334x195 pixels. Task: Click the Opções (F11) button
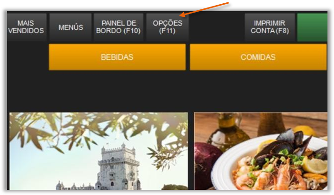click(x=167, y=27)
